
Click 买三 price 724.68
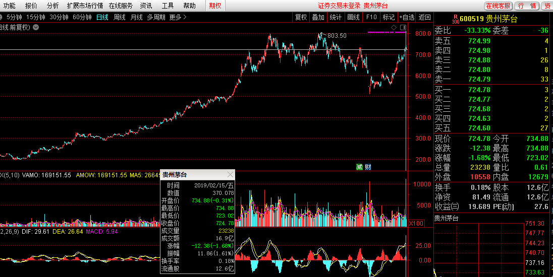click(x=479, y=109)
